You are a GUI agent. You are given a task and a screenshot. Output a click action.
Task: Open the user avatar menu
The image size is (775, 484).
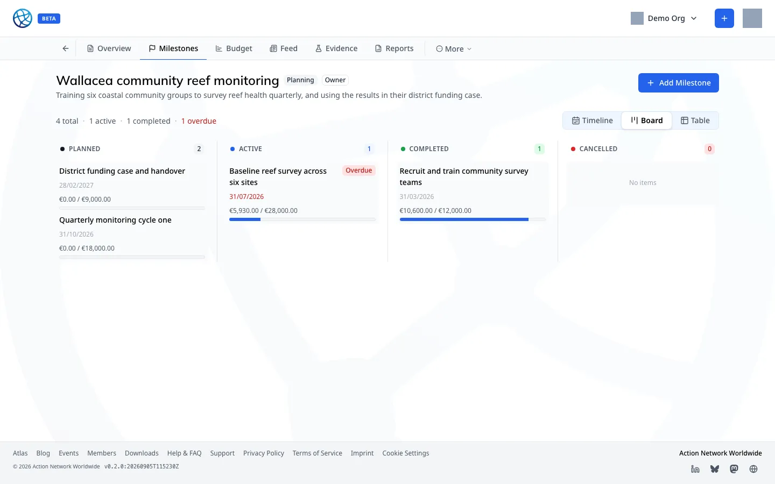click(752, 18)
